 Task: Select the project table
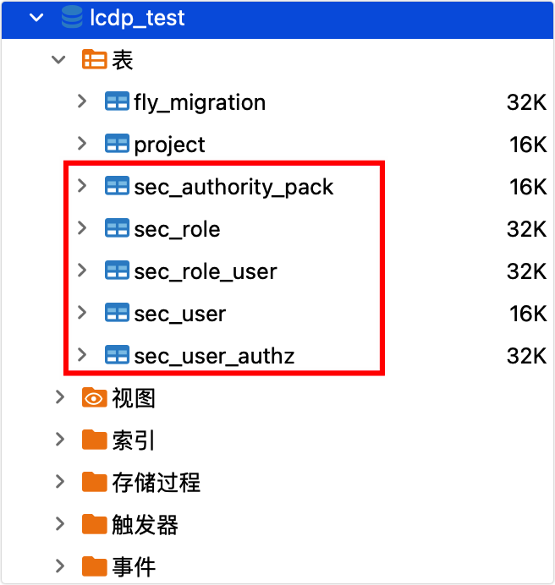(169, 145)
